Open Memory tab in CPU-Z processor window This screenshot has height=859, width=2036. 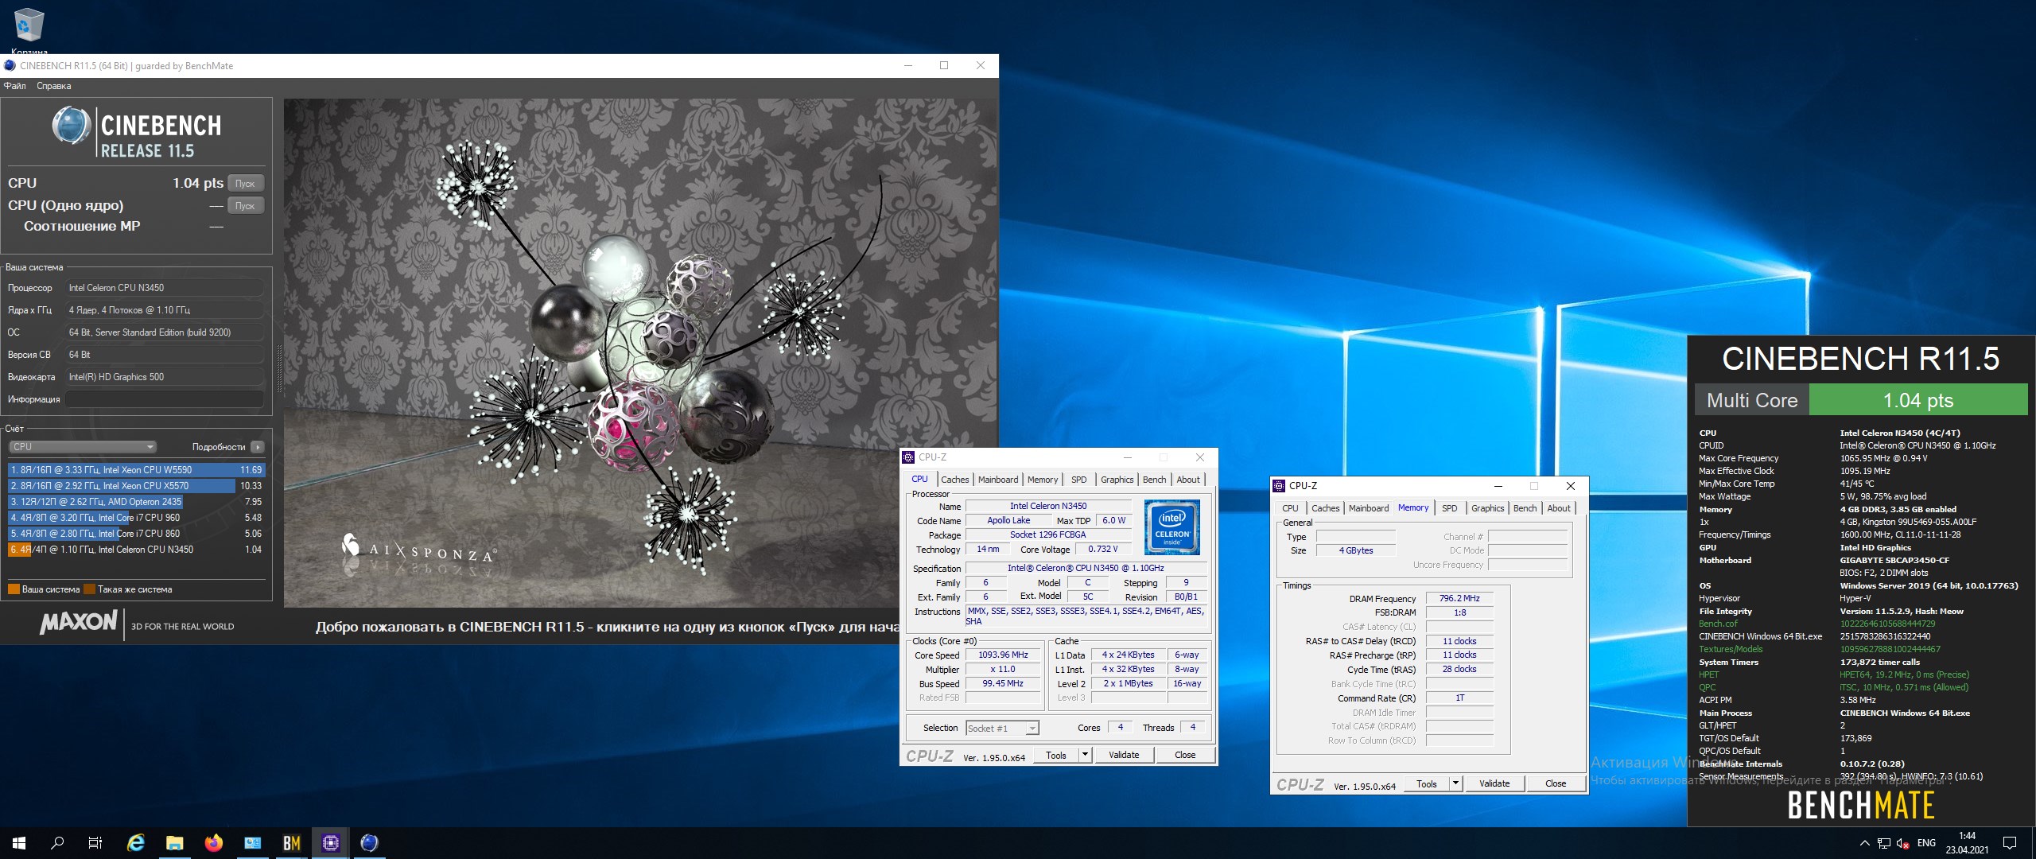[x=1043, y=480]
